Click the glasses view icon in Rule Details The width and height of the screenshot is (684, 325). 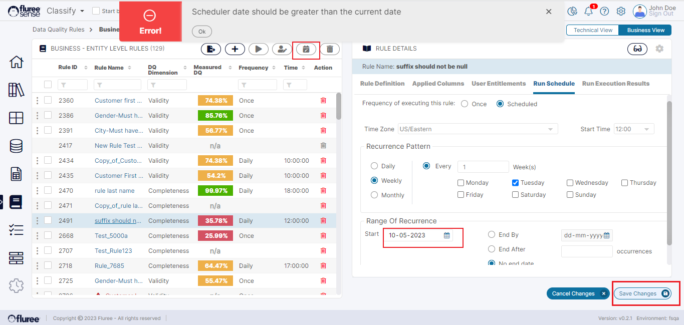point(637,49)
